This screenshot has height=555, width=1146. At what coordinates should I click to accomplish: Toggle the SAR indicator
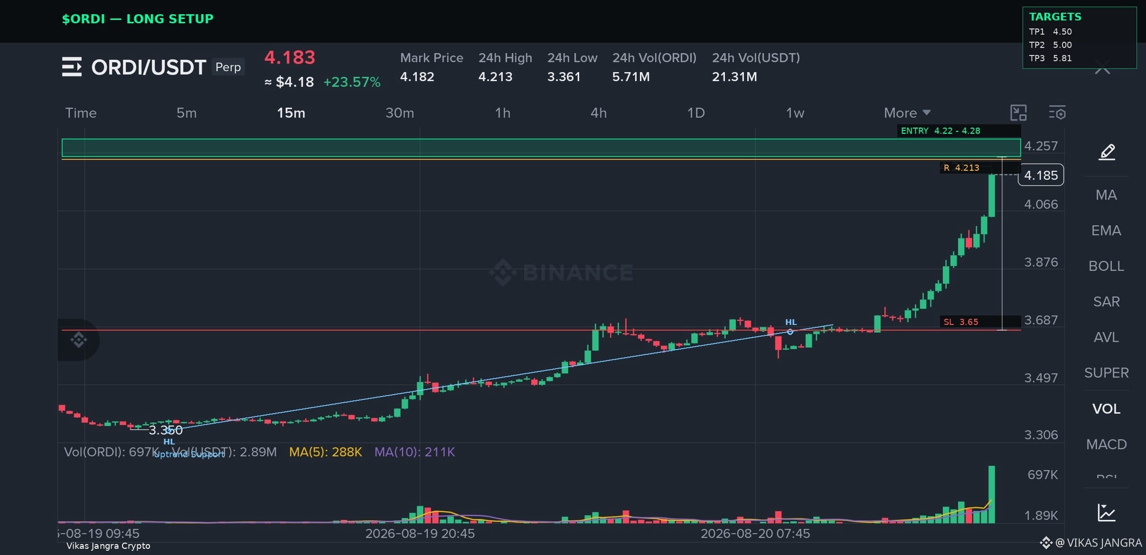tap(1106, 302)
